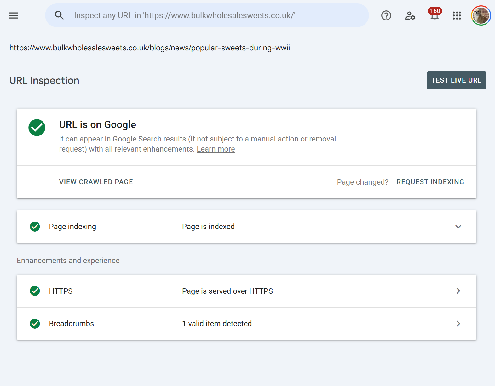This screenshot has height=386, width=495.
Task: Open the hamburger navigation menu
Action: tap(13, 15)
